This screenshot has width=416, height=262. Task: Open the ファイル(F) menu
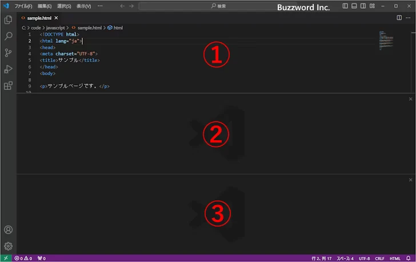[x=23, y=6]
